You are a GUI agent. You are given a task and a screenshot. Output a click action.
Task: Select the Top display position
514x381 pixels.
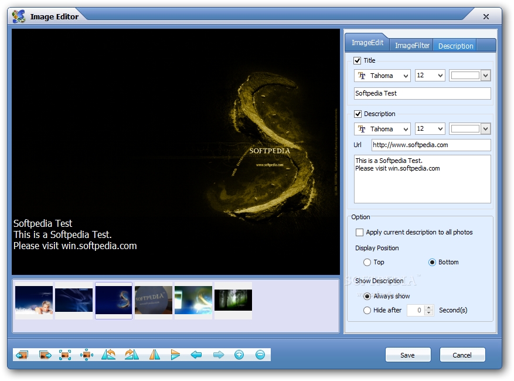tap(367, 263)
